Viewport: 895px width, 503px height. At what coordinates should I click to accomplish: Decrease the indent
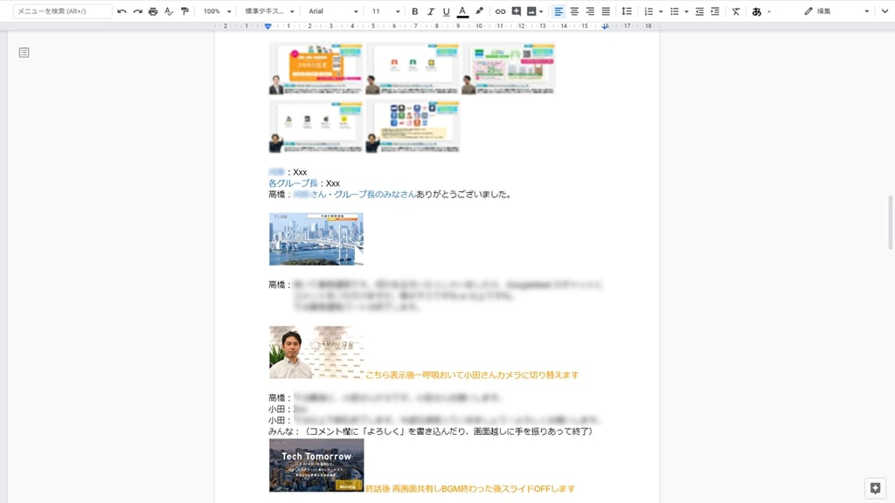(699, 11)
